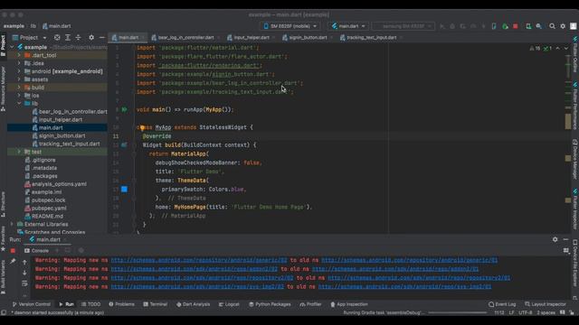The width and height of the screenshot is (579, 325).
Task: Click the Gradle task progress bar
Action: 458,313
